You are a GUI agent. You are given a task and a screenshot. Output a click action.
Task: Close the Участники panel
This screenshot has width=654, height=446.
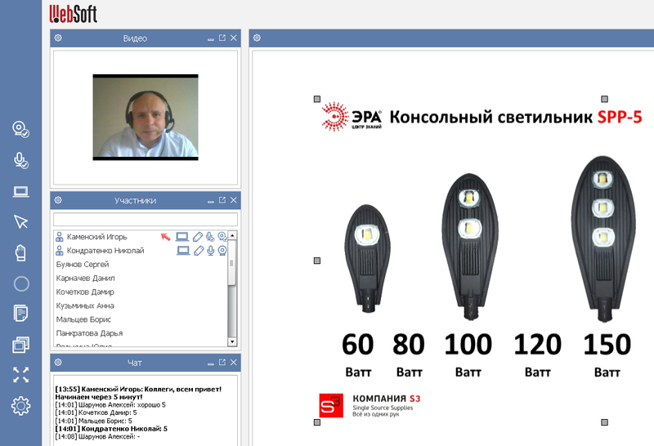234,200
